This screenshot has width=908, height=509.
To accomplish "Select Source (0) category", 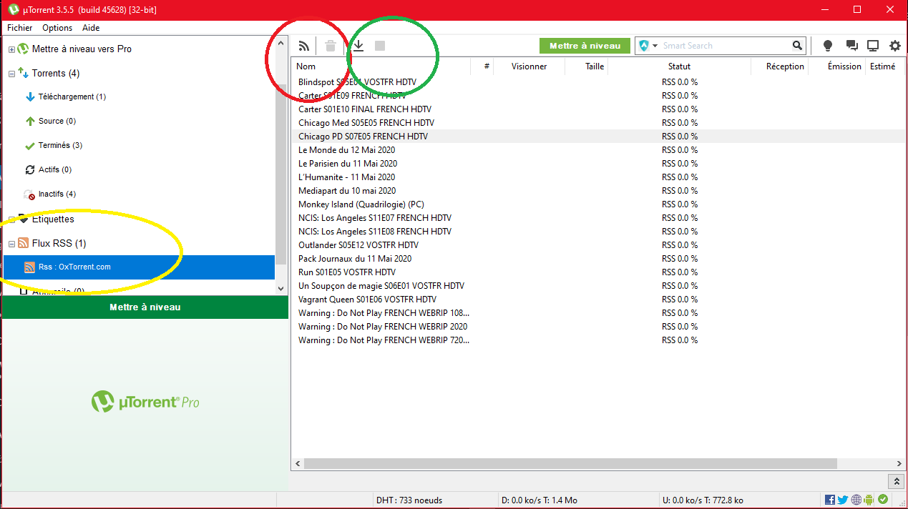I will point(57,121).
